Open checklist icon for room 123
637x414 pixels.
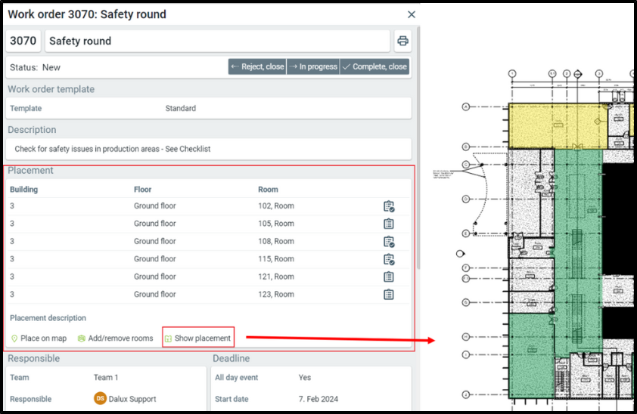389,295
